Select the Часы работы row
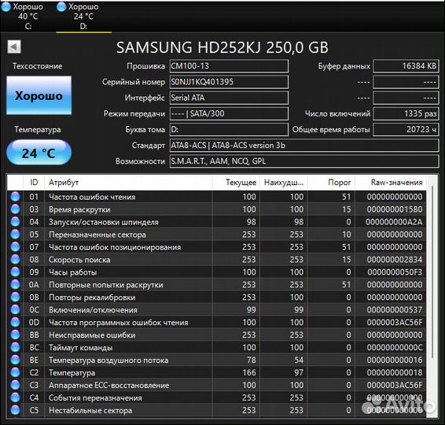 [217, 272]
